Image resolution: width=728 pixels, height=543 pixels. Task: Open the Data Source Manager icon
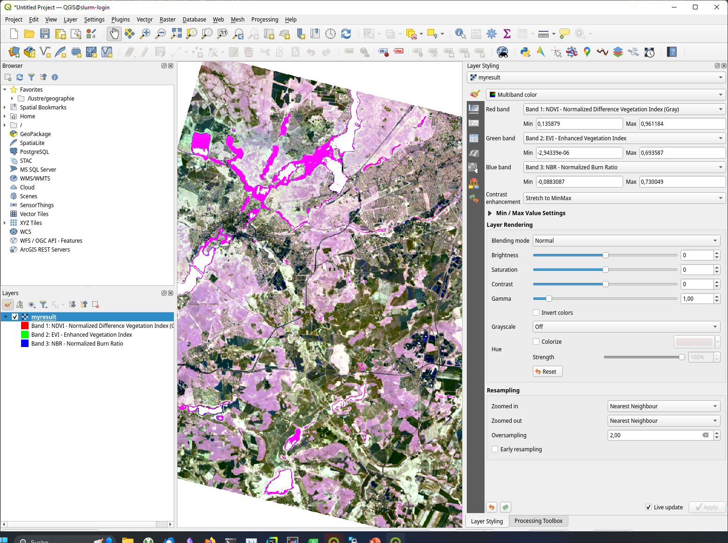pos(14,52)
